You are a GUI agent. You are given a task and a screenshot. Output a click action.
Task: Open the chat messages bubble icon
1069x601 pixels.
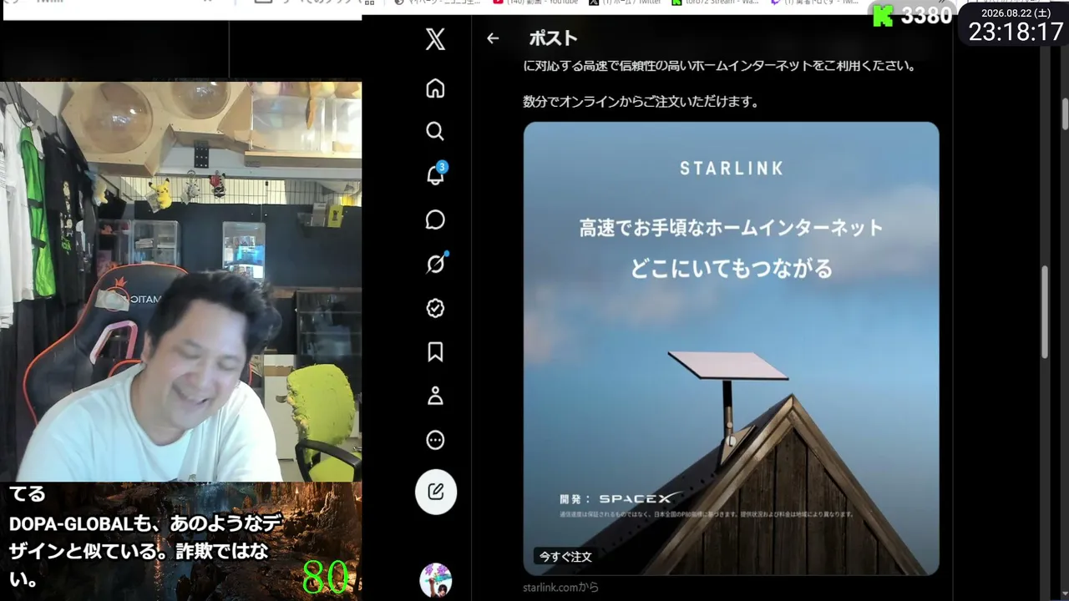(435, 220)
